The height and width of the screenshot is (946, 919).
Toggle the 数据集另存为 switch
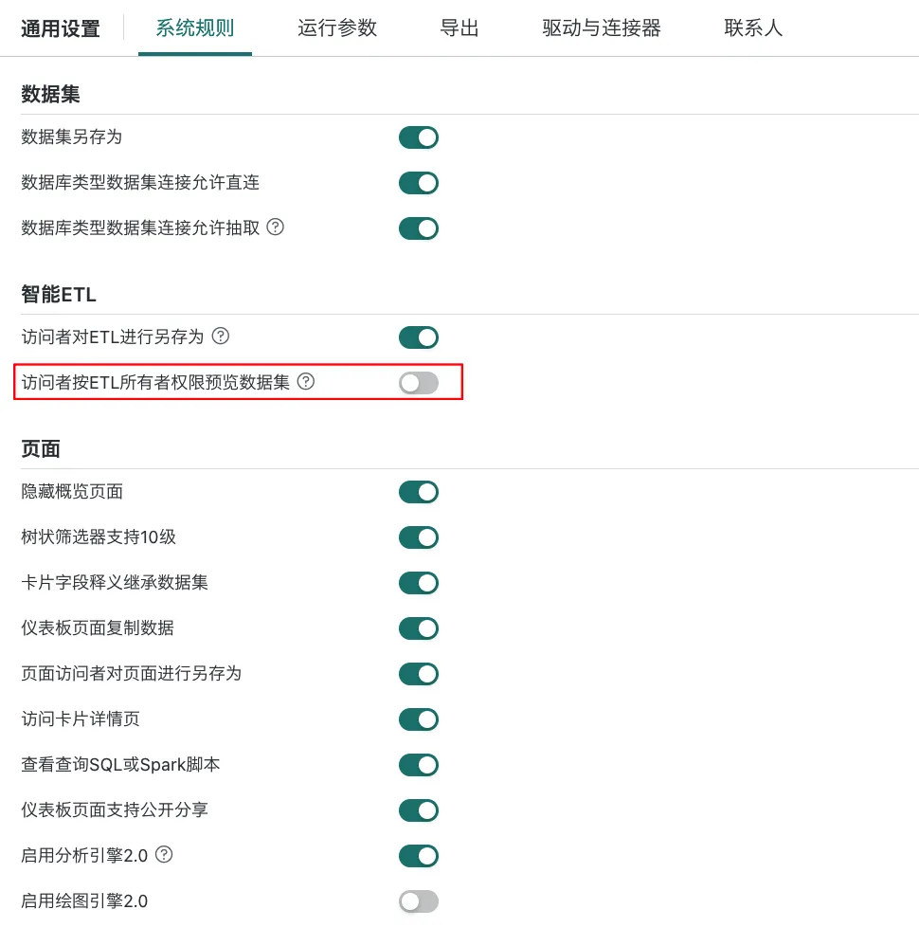pyautogui.click(x=418, y=137)
